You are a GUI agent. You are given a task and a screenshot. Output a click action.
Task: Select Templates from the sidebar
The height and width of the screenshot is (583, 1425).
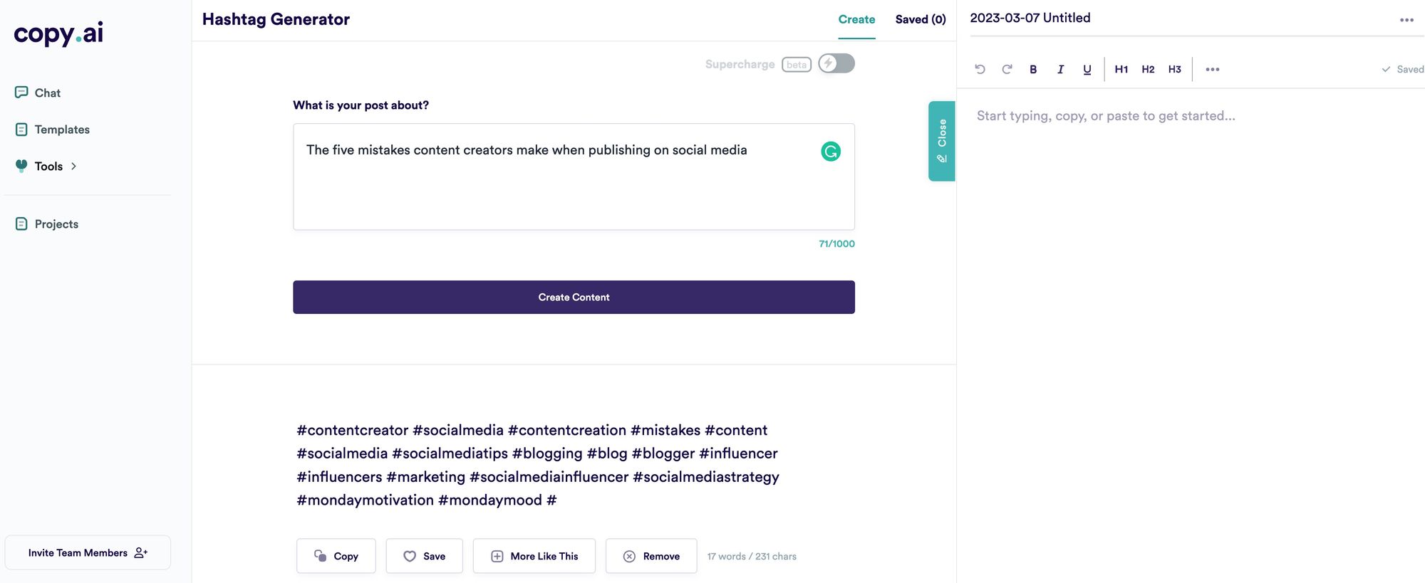pos(61,129)
